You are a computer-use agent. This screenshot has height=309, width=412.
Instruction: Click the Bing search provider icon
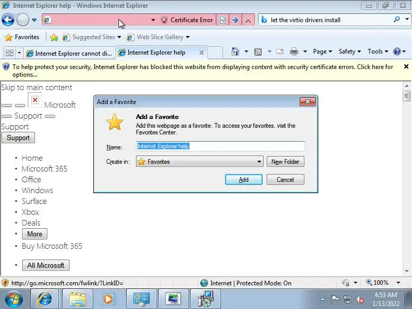point(264,20)
